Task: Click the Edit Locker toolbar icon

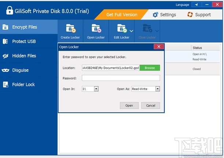Action: coord(122,28)
